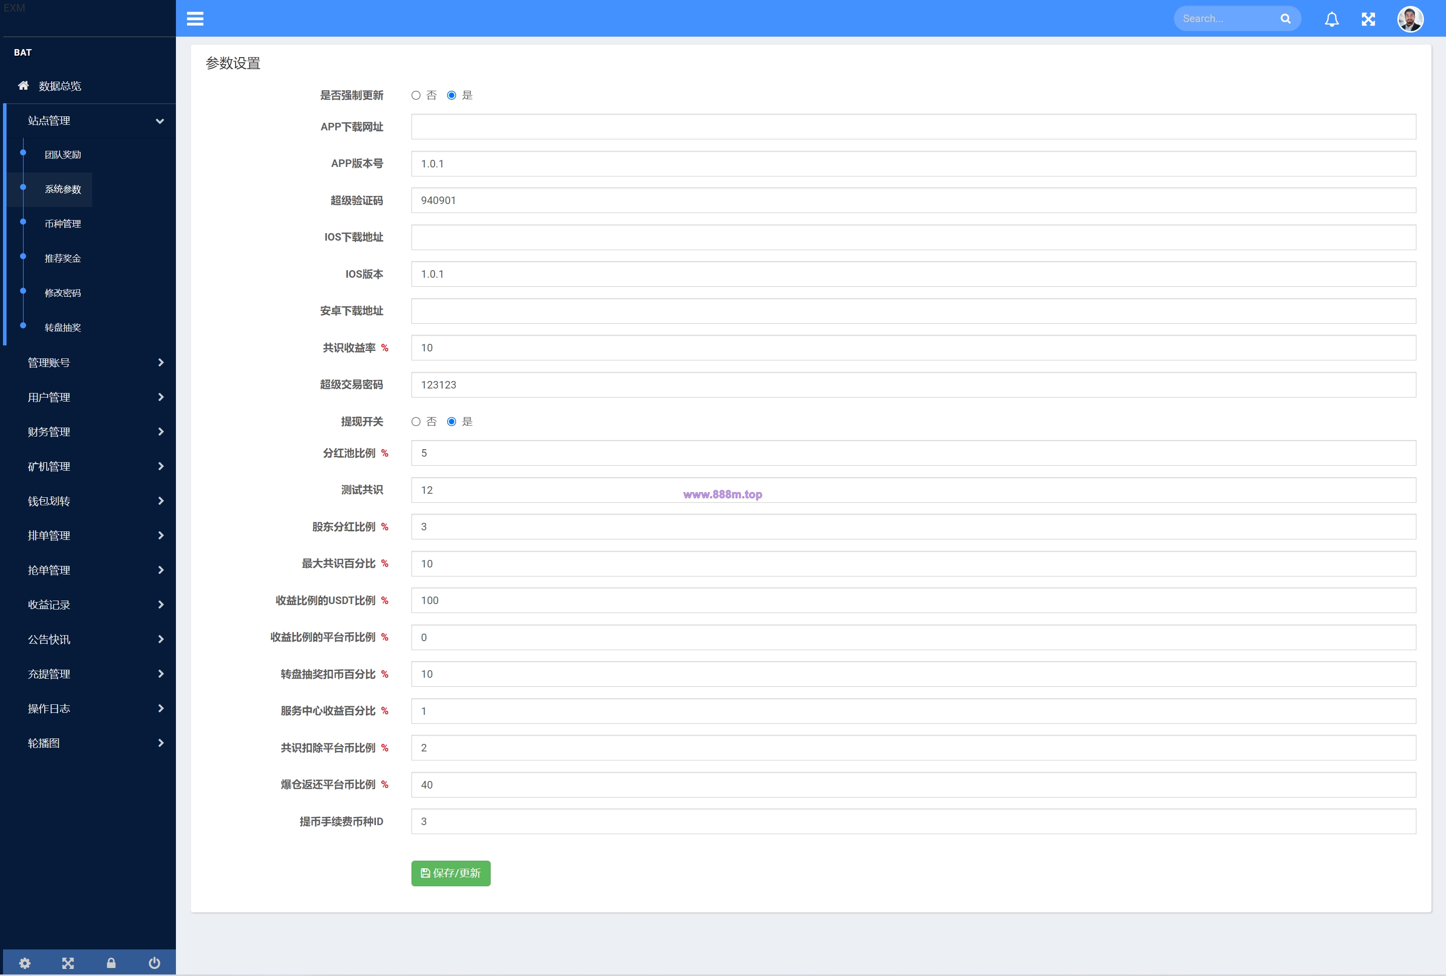Open 币种管理 submenu item
The width and height of the screenshot is (1446, 976).
tap(63, 224)
